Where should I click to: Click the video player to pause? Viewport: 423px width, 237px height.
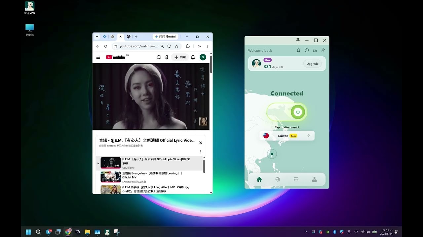(x=151, y=96)
